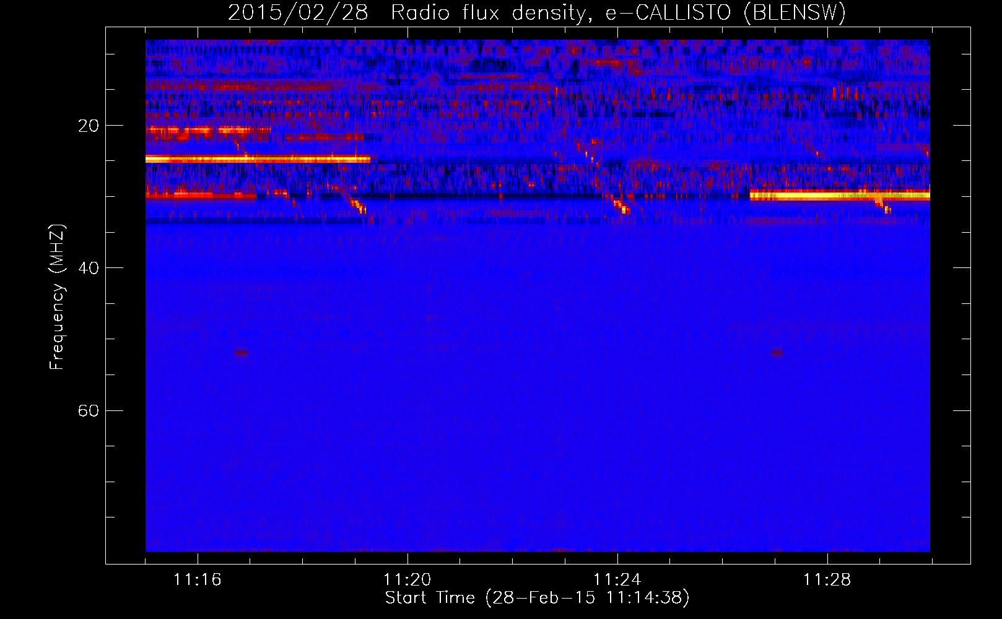Viewport: 1002px width, 619px height.
Task: Click the bright yellow band near 25 MHz
Action: point(258,159)
